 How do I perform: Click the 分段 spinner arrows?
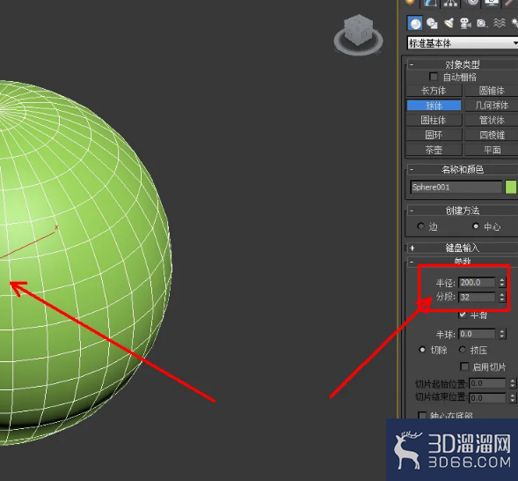tap(502, 297)
